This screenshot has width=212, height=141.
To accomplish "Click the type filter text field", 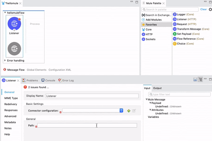I will click(179, 94).
